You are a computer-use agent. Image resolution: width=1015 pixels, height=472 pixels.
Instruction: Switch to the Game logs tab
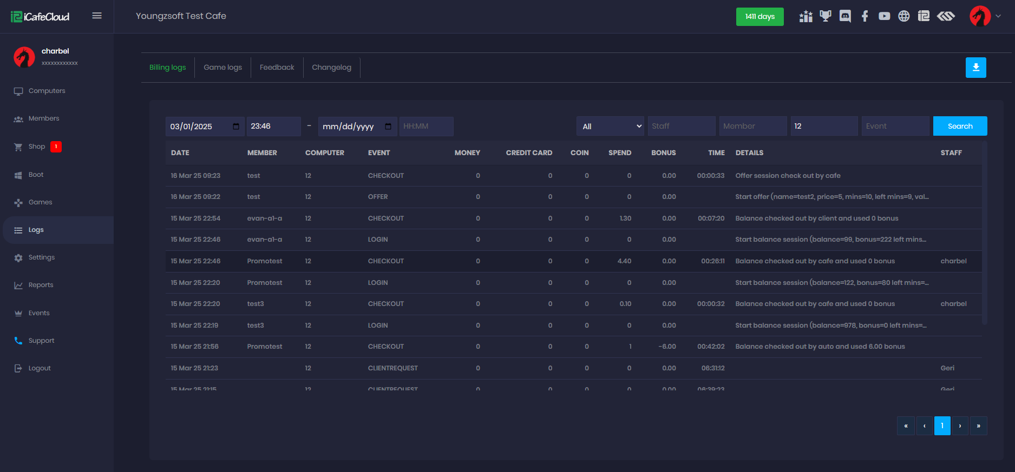(222, 68)
